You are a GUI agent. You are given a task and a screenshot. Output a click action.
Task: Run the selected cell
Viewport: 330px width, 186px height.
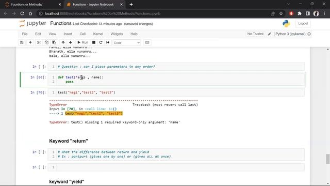82,42
